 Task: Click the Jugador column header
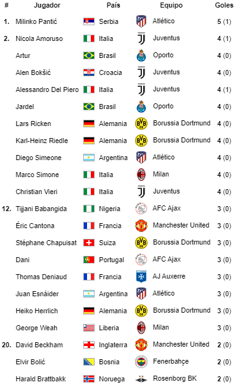47,5
